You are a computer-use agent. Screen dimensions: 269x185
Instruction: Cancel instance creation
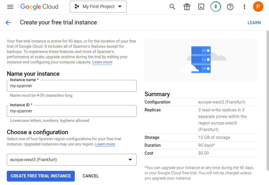(90, 176)
